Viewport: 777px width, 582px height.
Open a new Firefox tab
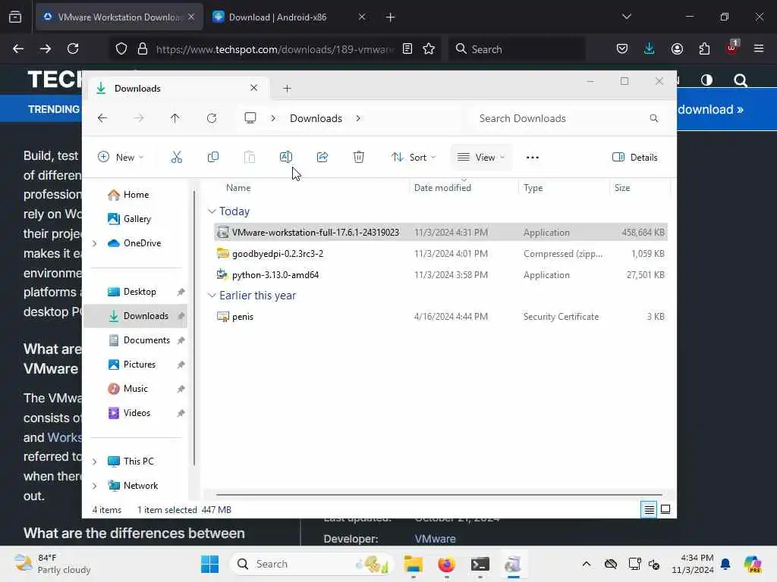tap(390, 17)
